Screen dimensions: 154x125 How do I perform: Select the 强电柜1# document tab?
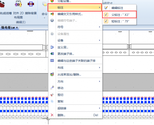coord(8,27)
